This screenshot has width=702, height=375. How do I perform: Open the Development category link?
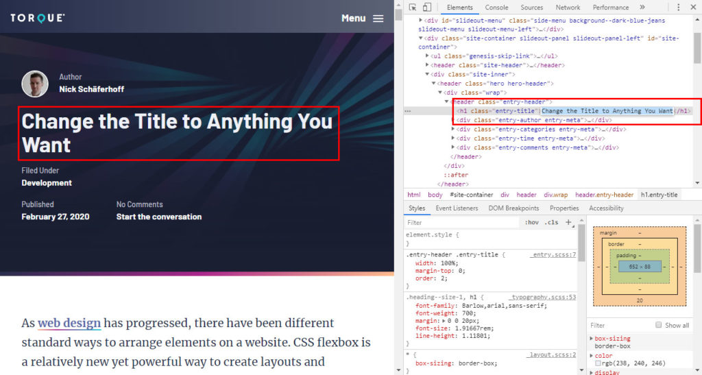click(x=47, y=182)
